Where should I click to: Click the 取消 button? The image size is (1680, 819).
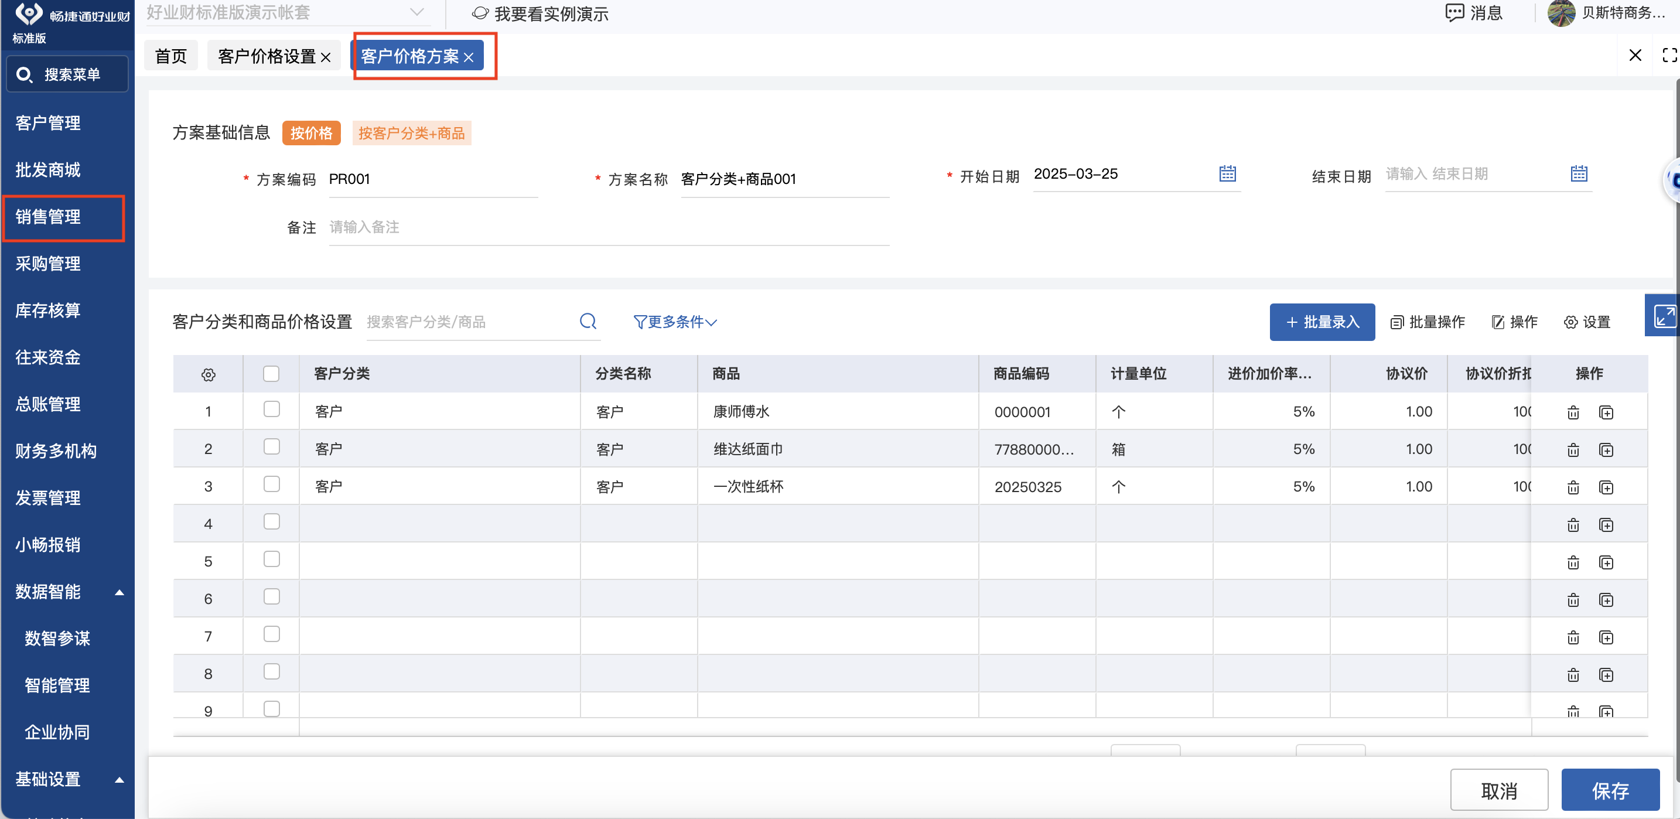point(1500,790)
